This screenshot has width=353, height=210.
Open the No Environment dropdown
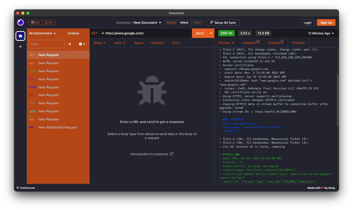42,33
